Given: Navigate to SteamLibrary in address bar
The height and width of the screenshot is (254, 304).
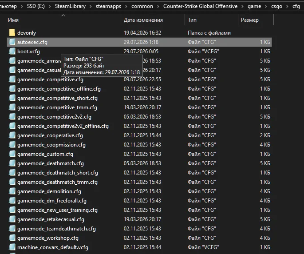Looking at the screenshot, I should [70, 6].
